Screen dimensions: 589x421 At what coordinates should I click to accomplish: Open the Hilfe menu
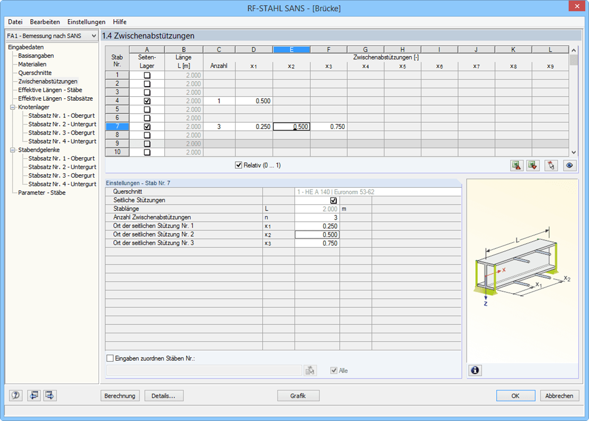point(119,22)
